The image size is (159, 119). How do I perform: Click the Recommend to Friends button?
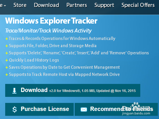(x=116, y=109)
